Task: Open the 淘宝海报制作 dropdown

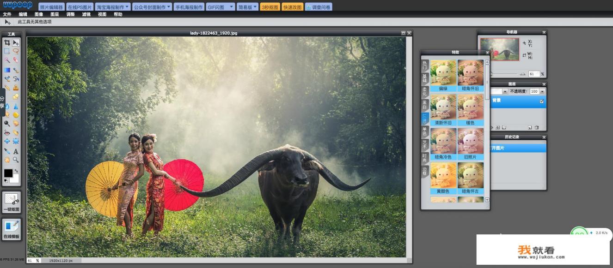Action: pos(112,7)
